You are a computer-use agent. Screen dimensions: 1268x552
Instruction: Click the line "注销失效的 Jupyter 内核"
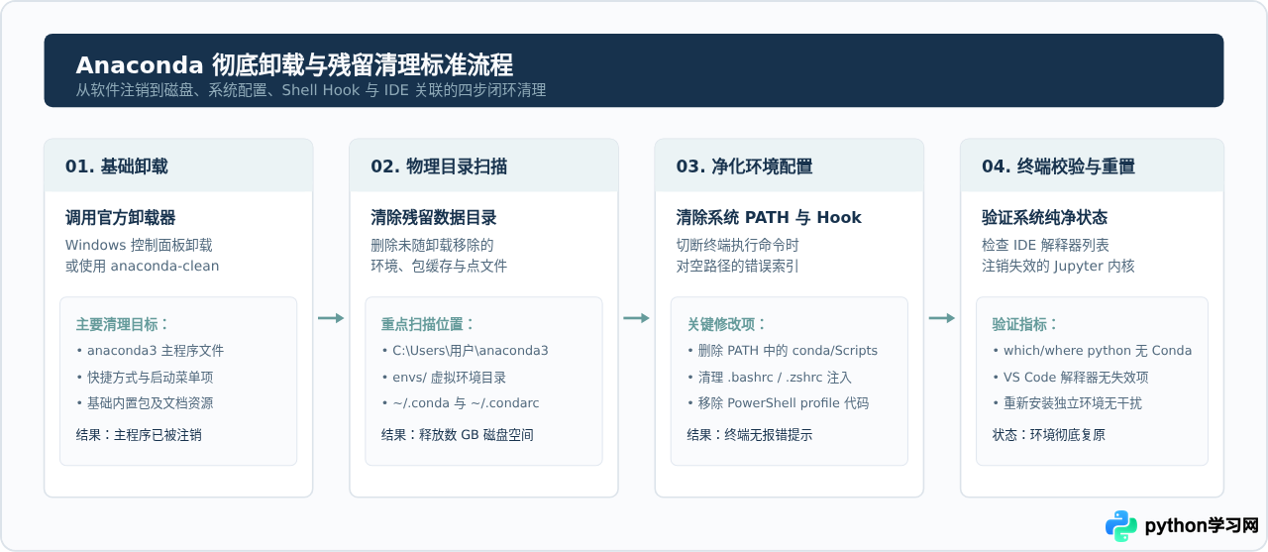1058,266
